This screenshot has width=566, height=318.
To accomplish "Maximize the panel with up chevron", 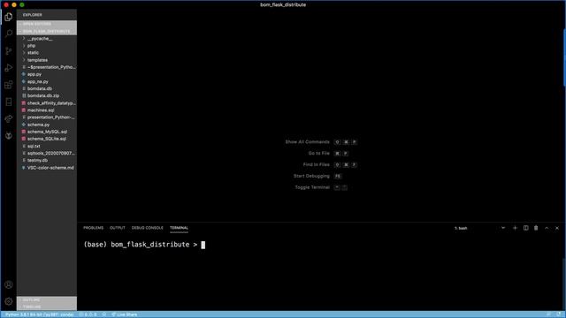I will coord(547,228).
